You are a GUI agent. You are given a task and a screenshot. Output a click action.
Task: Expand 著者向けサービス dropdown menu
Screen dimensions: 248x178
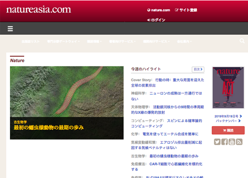(x=122, y=41)
